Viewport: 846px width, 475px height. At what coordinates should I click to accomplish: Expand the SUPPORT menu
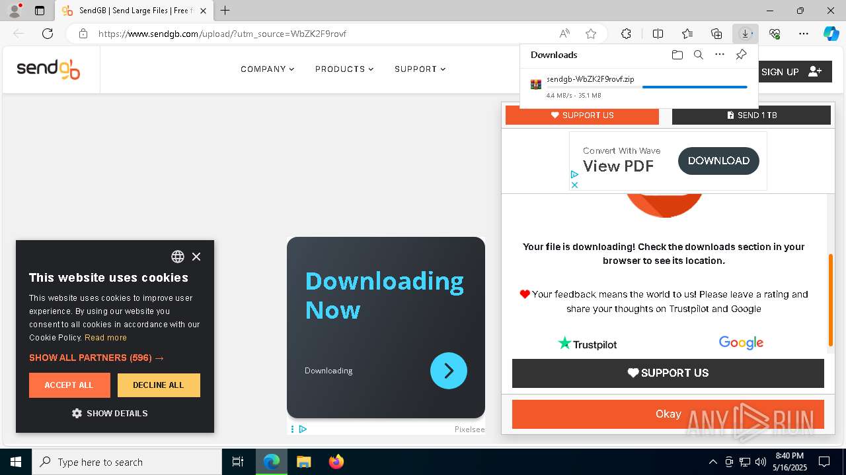(420, 69)
